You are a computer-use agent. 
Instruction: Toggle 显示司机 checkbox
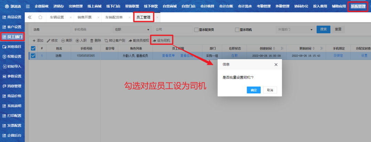(x=237, y=30)
